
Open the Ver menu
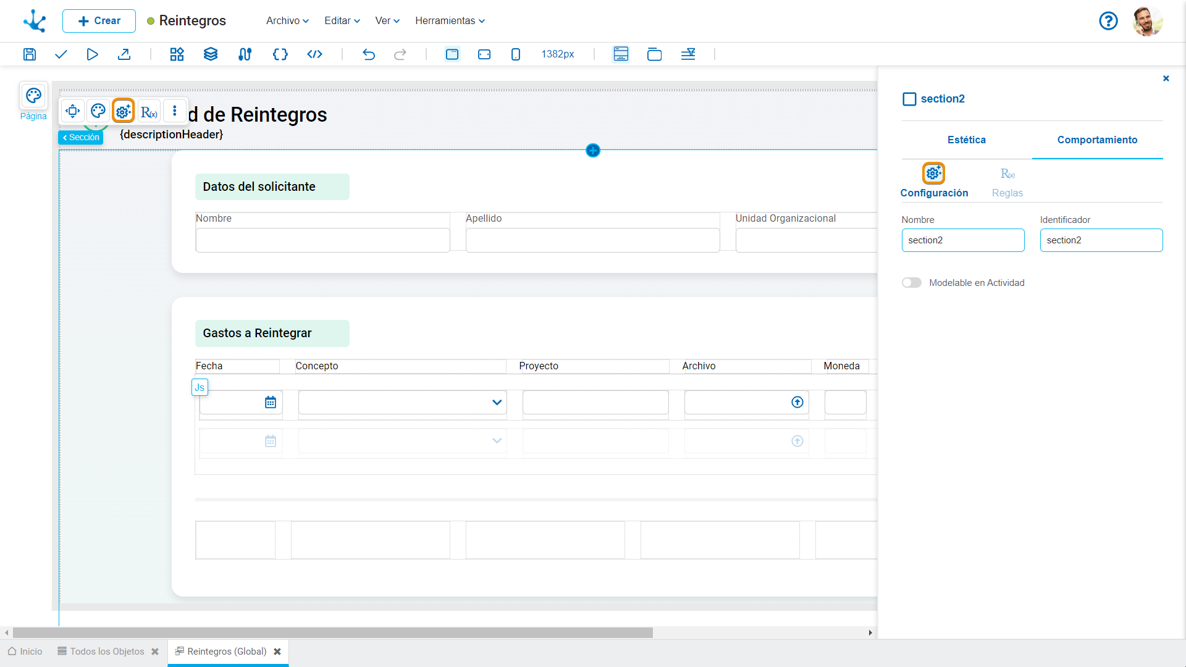point(387,21)
